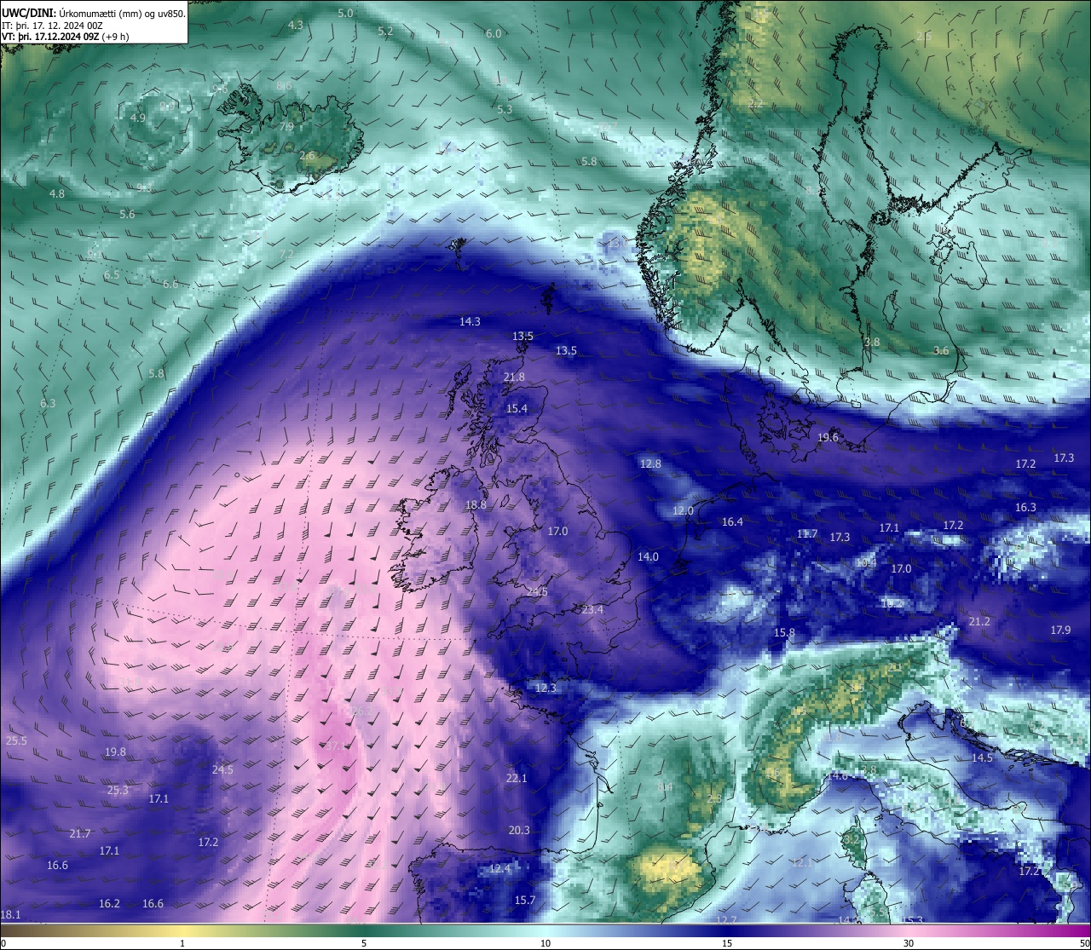This screenshot has width=1091, height=950.
Task: Click the 15.8 value north of the Alps
Action: coord(784,632)
